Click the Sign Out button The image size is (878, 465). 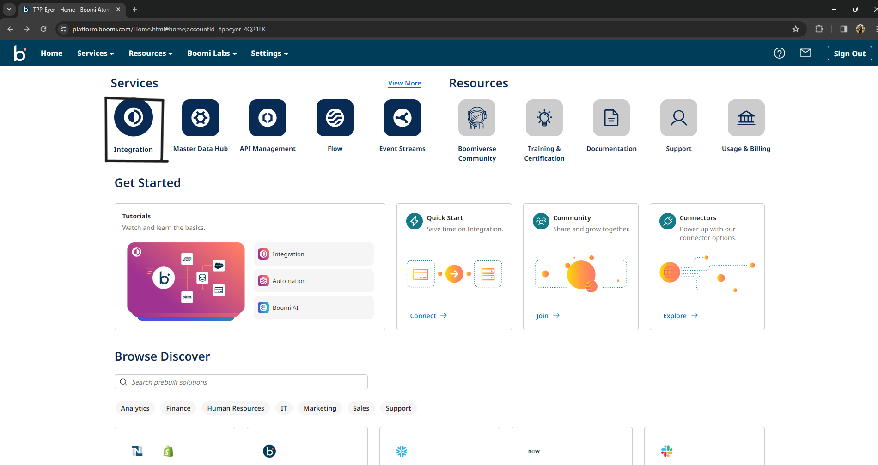click(849, 53)
